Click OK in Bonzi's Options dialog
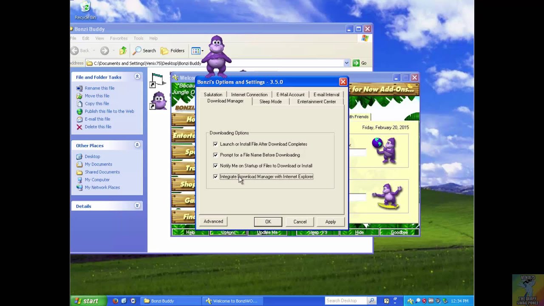The image size is (544, 306). pos(268,222)
